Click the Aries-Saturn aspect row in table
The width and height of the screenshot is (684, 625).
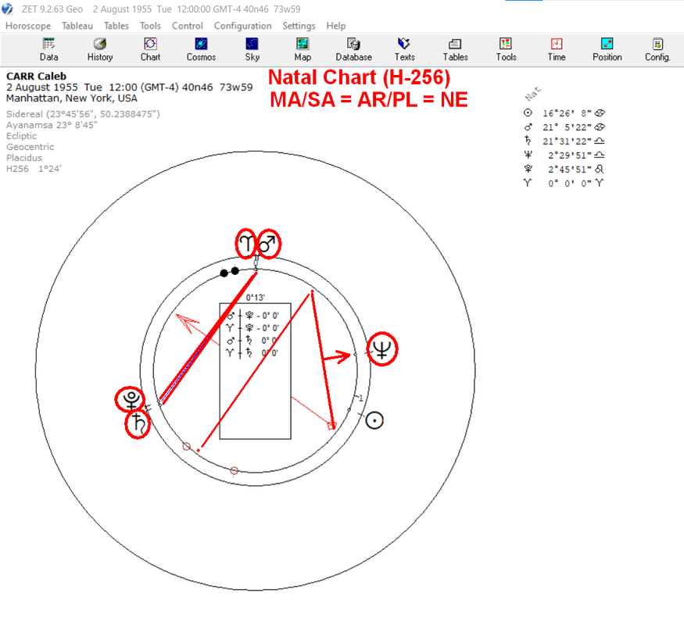coord(253,353)
